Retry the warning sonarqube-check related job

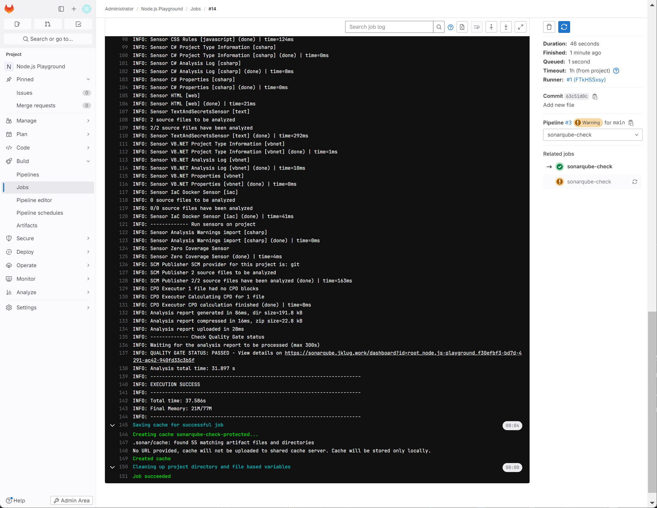pos(634,182)
